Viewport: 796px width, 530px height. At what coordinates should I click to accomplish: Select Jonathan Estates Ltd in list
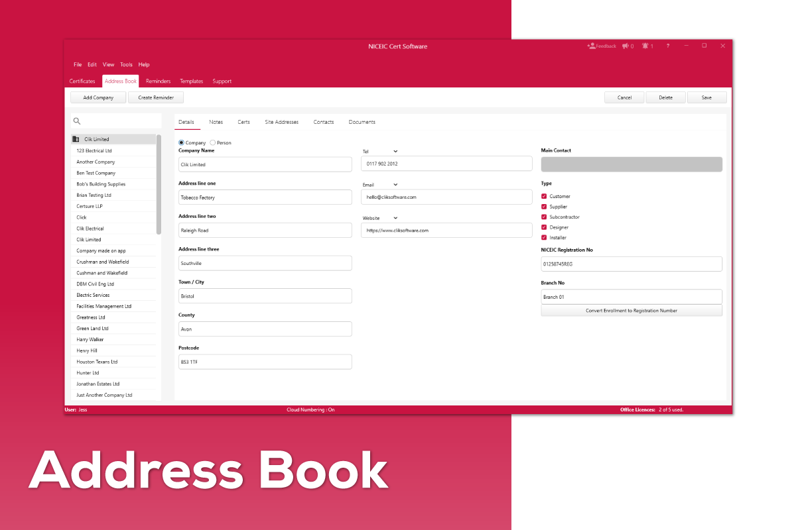coord(113,384)
